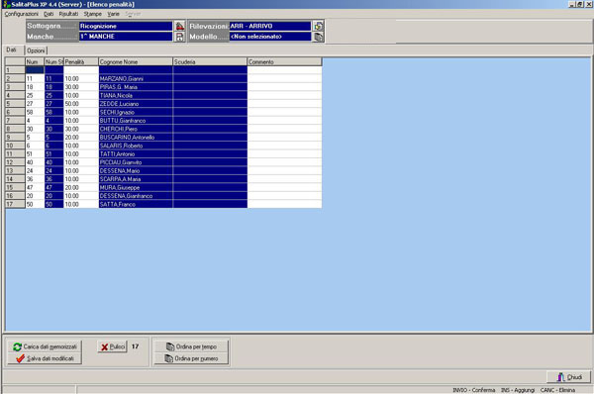Click the Commento column header

(x=284, y=61)
